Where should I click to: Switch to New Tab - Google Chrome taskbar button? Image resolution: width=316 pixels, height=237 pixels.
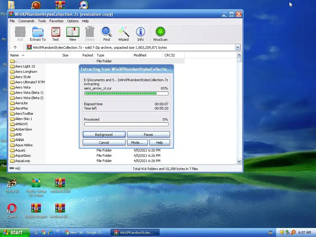(85, 232)
